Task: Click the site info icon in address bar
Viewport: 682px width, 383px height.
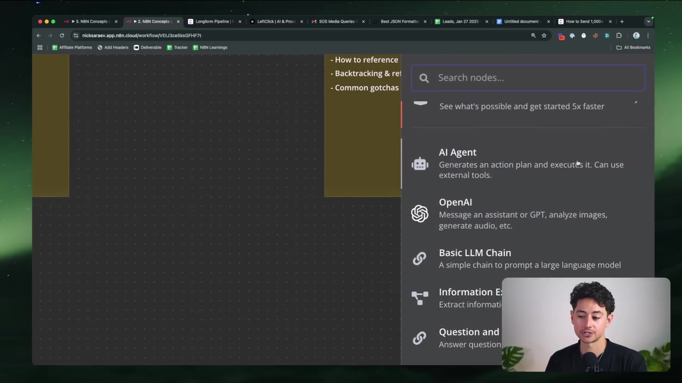Action: click(x=76, y=36)
